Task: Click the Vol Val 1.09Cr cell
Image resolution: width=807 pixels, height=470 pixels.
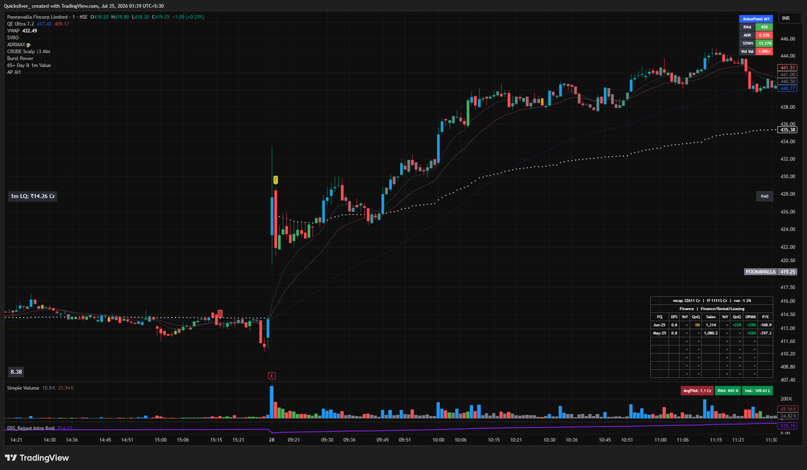Action: click(x=764, y=51)
